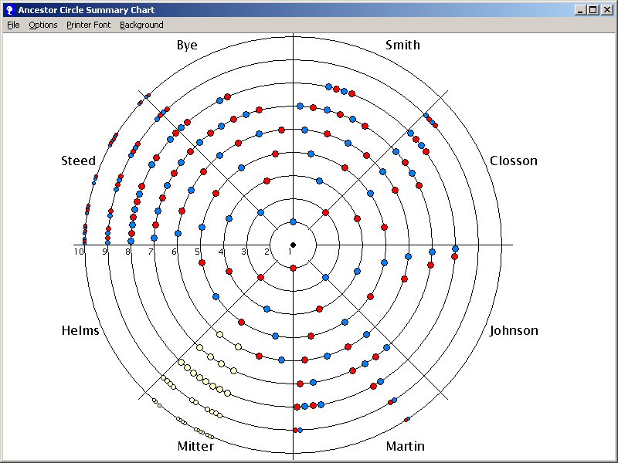Click the Martin surname label

pyautogui.click(x=405, y=446)
